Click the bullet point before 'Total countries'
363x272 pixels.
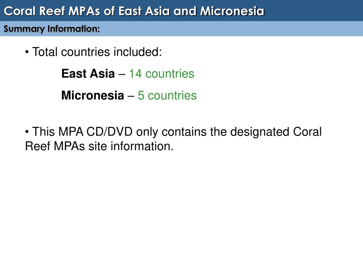[27, 52]
